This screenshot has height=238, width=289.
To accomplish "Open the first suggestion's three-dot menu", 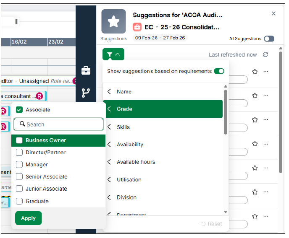I will (265, 72).
